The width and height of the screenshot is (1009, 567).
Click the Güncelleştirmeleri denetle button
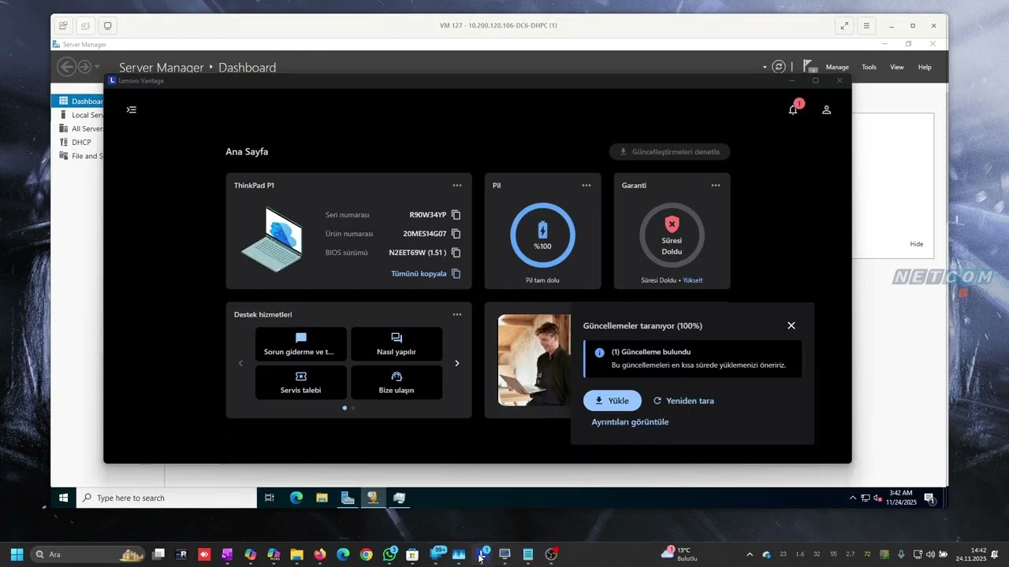[x=669, y=152]
